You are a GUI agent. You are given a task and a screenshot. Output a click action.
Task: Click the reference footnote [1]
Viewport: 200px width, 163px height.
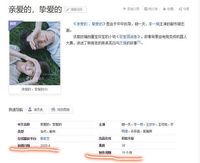pos(139,42)
